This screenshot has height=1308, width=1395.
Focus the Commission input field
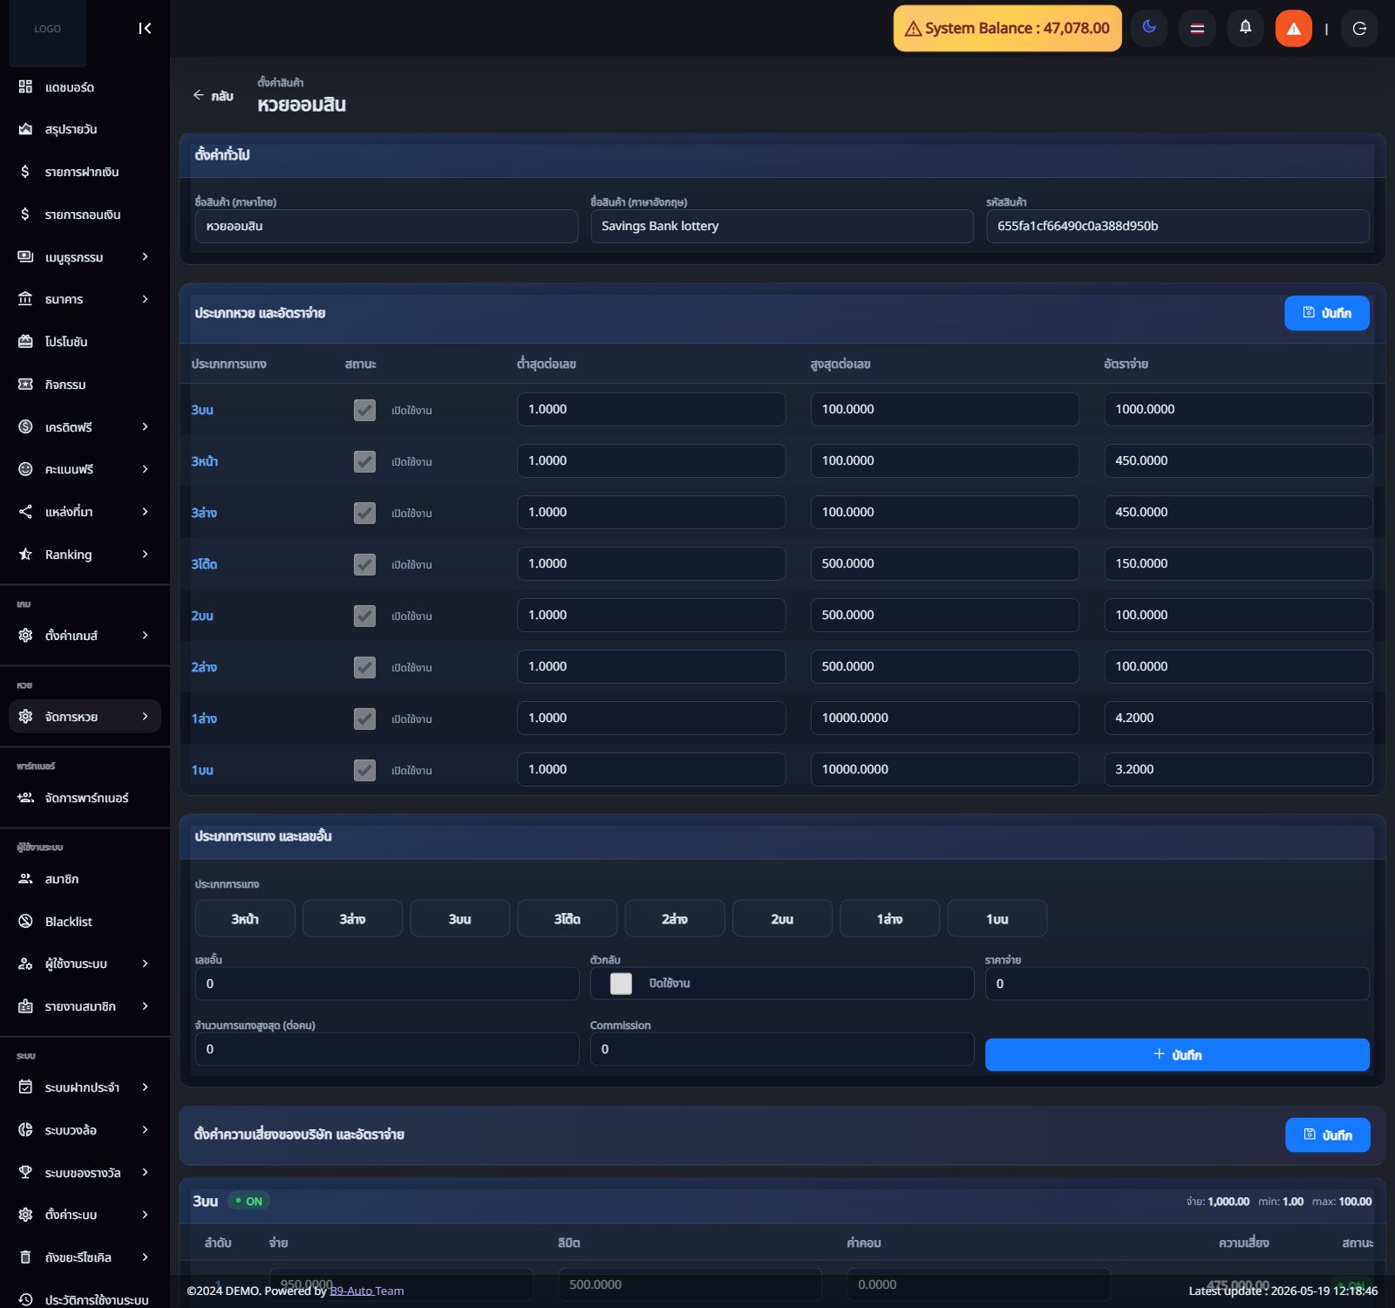pos(782,1049)
